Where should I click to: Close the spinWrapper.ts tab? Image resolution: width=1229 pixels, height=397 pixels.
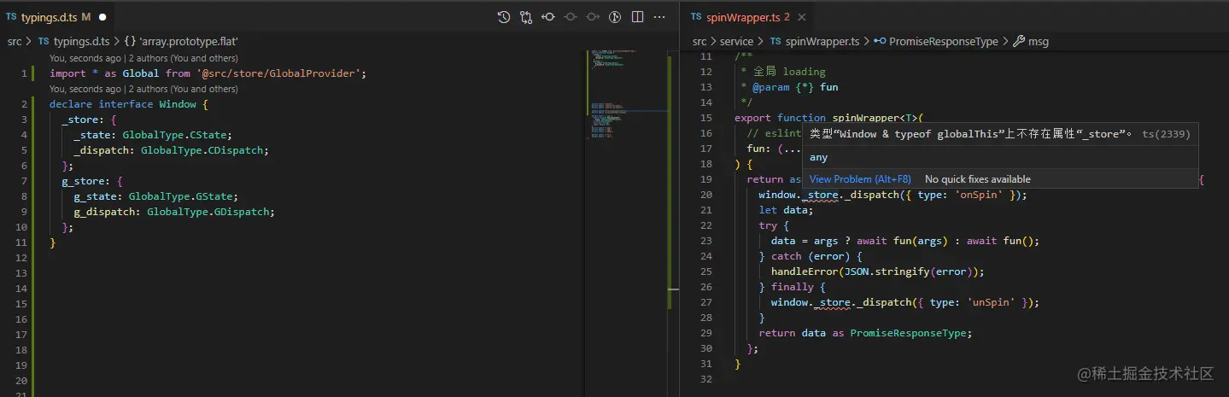point(802,17)
